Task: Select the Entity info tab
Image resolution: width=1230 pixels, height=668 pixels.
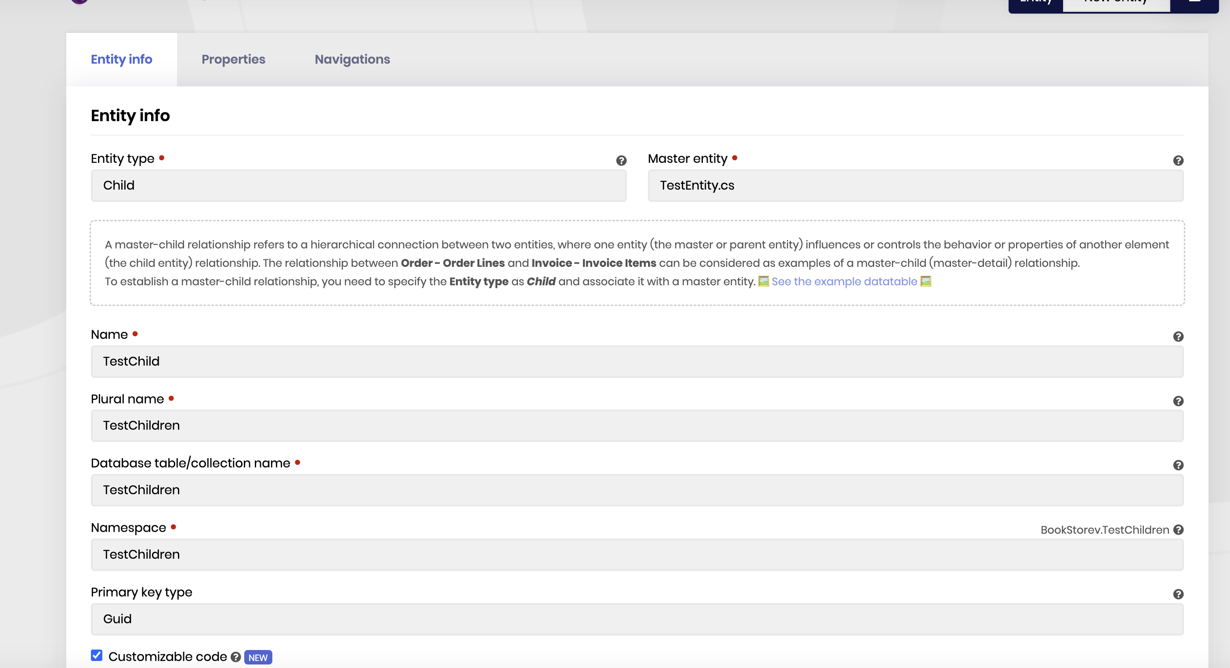Action: [x=121, y=59]
